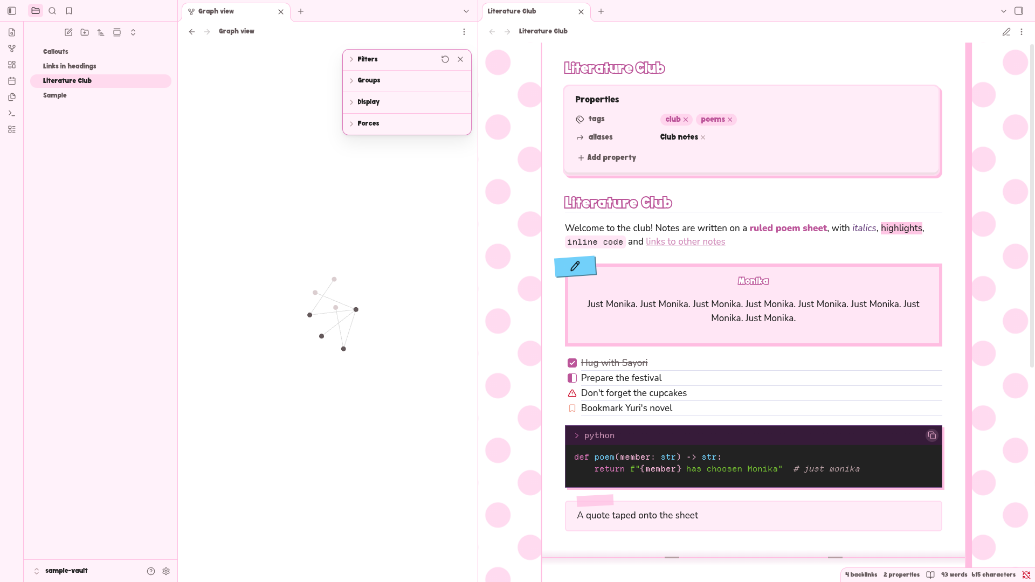Open the search icon in left panel
Image resolution: width=1035 pixels, height=582 pixels.
click(52, 11)
